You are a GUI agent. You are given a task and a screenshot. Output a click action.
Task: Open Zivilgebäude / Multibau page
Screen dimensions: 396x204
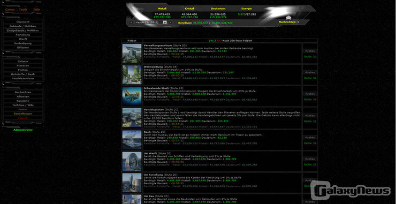tap(22, 31)
